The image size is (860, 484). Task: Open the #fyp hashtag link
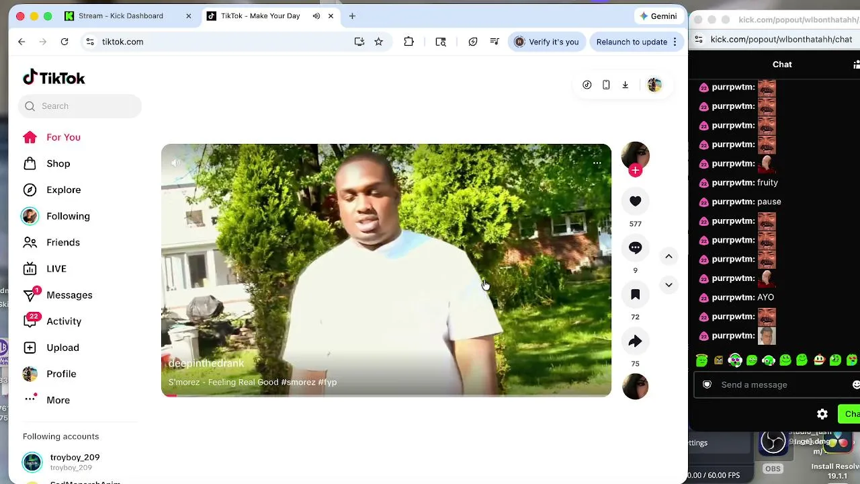[x=328, y=382]
